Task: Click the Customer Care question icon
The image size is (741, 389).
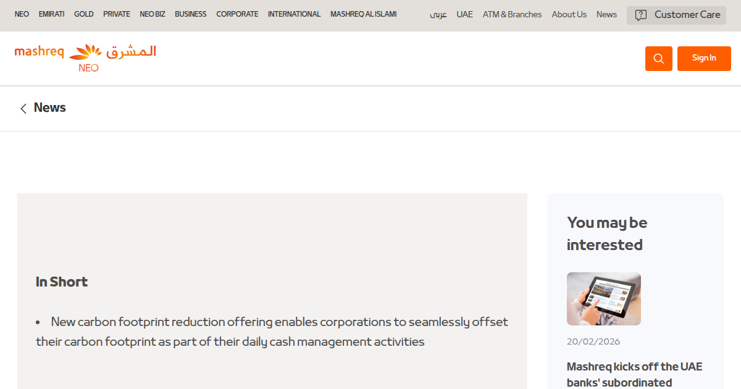Action: pyautogui.click(x=641, y=15)
